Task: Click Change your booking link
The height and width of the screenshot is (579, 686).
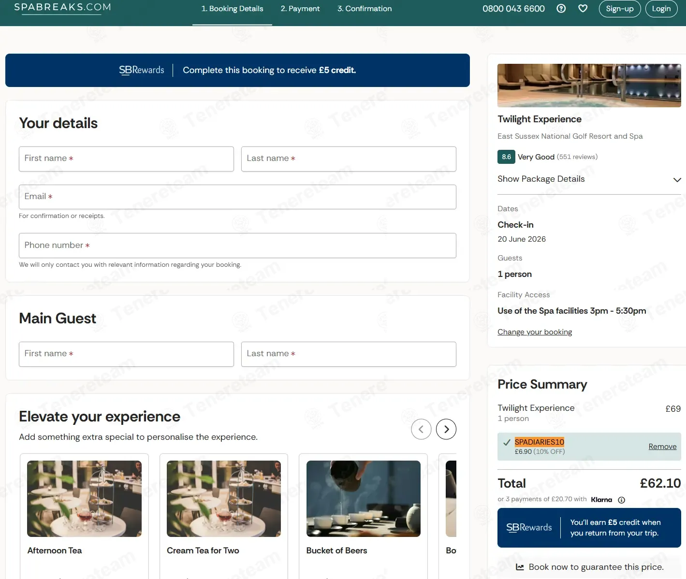Action: (x=535, y=332)
